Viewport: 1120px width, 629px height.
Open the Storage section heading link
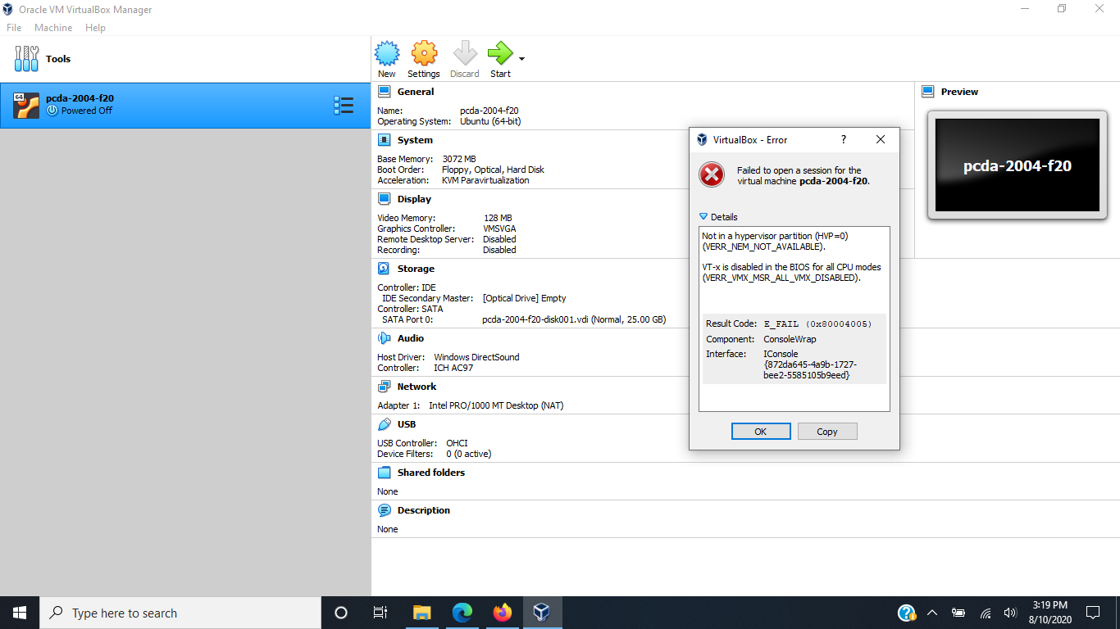(x=416, y=269)
